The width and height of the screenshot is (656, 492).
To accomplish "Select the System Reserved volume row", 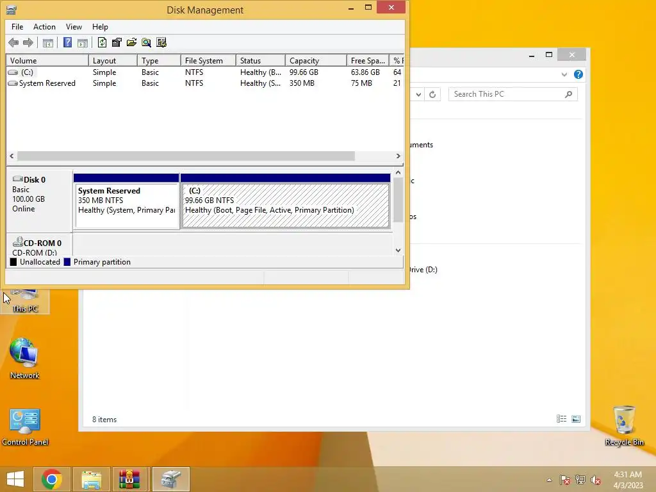I will (205, 83).
